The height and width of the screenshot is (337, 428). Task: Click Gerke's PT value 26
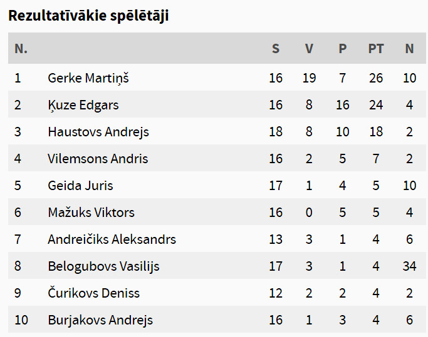pos(376,78)
